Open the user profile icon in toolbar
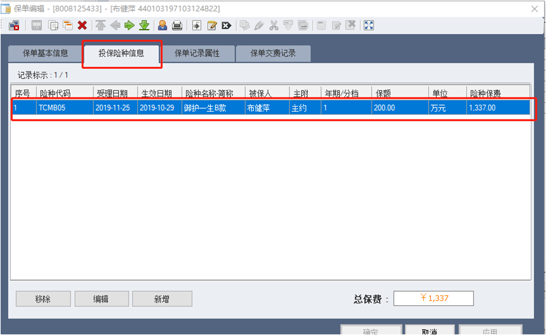Screen dimensions: 546x335 point(163,25)
